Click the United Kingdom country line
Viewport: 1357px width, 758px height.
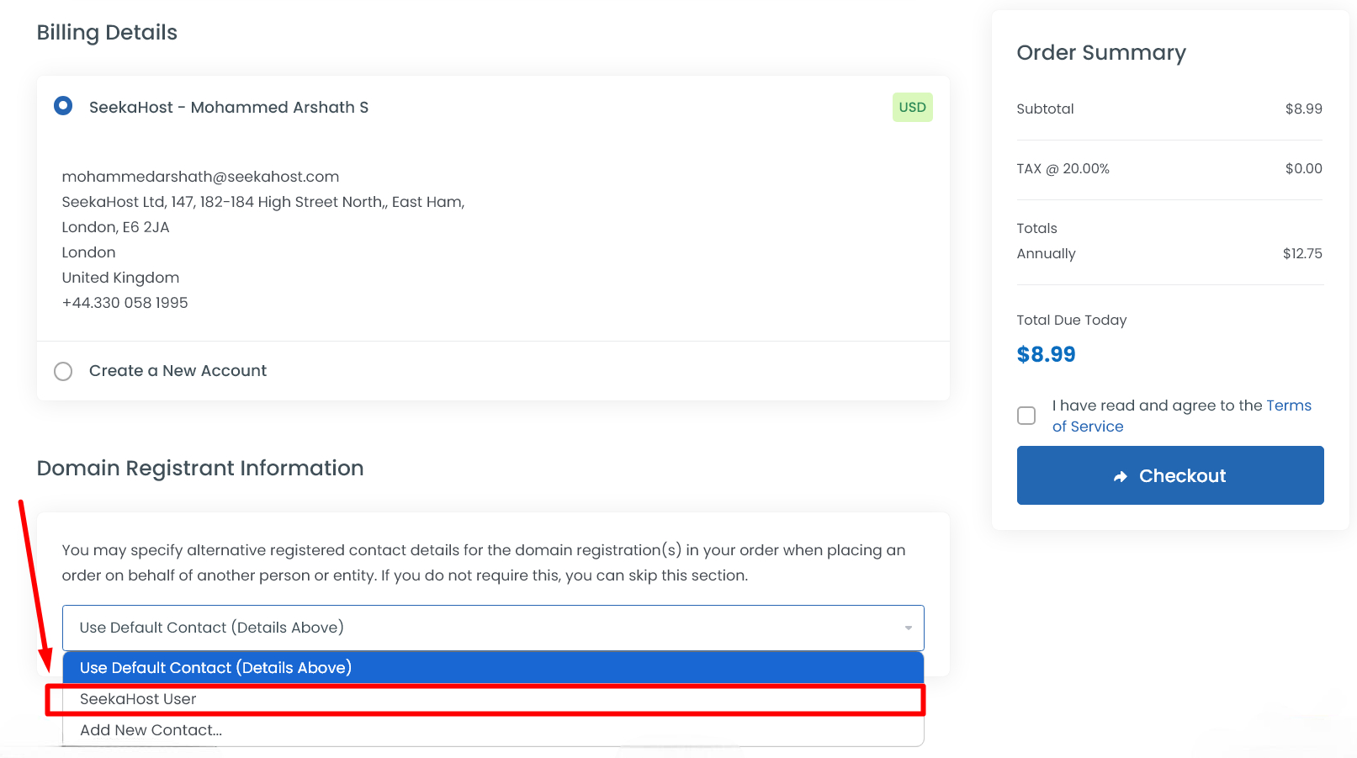(120, 278)
